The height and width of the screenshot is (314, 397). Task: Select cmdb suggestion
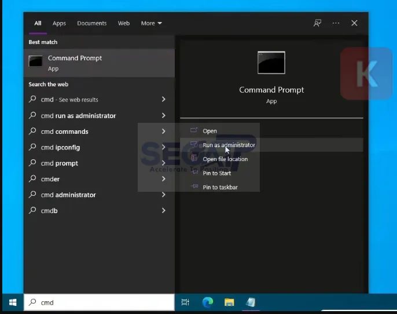pyautogui.click(x=100, y=210)
